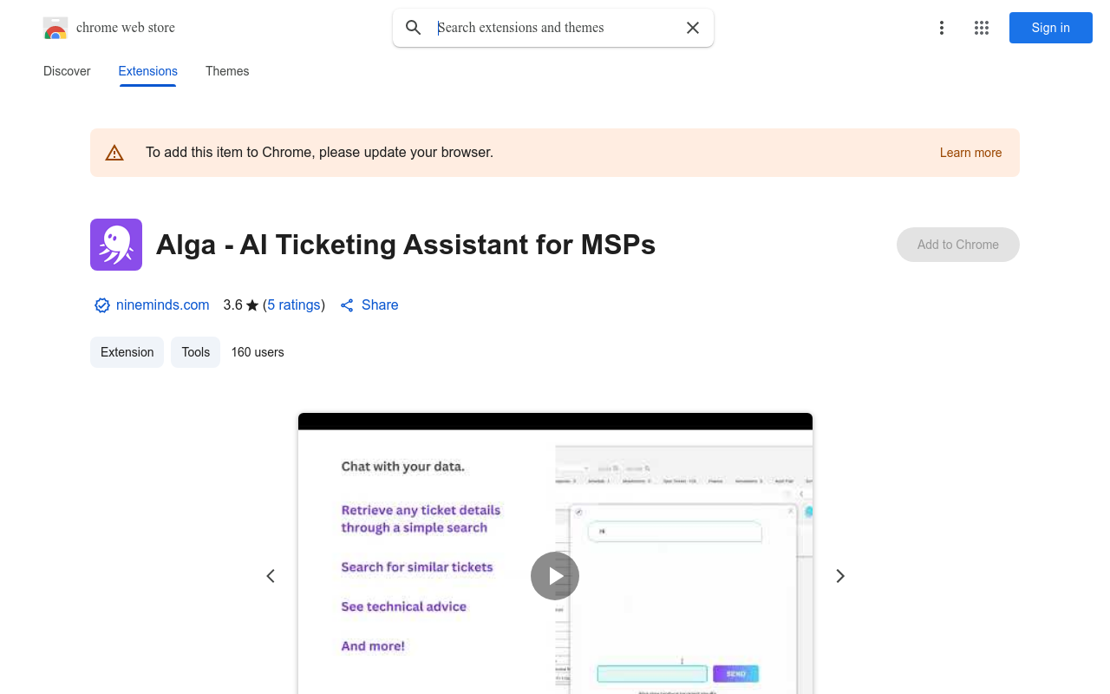Clear the search field with the X icon
Viewport: 1110px width, 694px height.
click(x=693, y=28)
